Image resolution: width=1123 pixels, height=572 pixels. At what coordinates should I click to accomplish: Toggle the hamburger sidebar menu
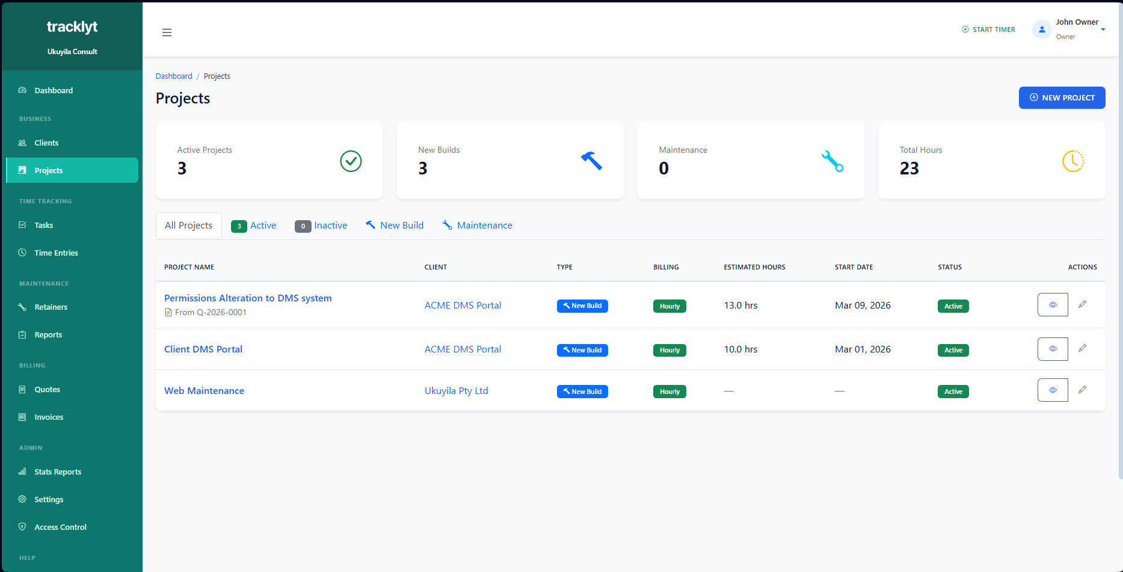click(167, 32)
